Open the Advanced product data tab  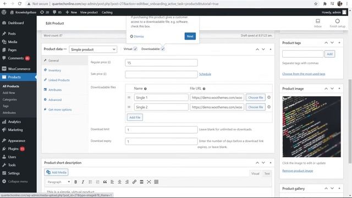click(x=65, y=100)
